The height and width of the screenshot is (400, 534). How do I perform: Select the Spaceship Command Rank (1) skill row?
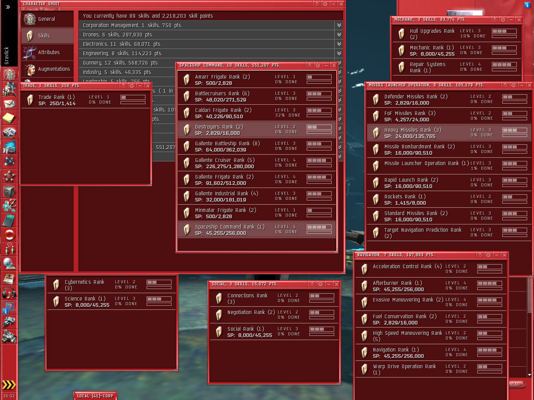257,230
